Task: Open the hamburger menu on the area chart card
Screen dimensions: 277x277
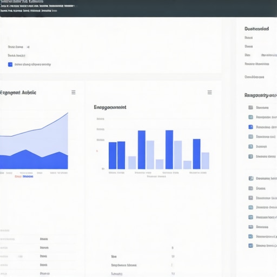Action: click(74, 93)
